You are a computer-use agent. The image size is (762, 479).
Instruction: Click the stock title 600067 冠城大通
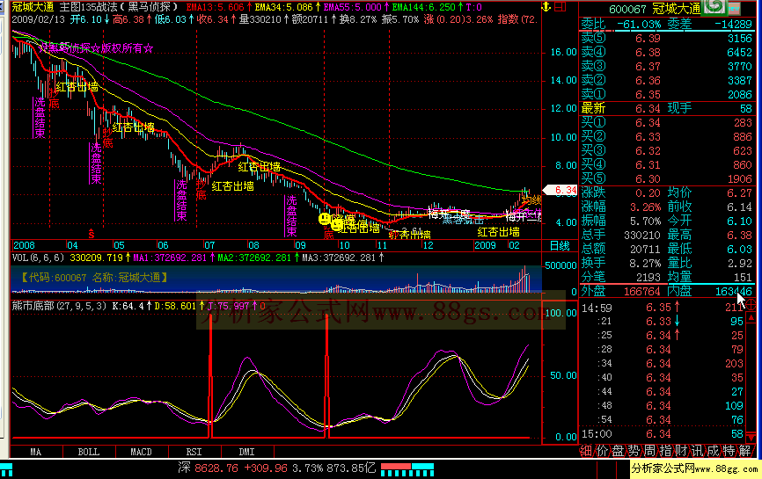tap(655, 9)
